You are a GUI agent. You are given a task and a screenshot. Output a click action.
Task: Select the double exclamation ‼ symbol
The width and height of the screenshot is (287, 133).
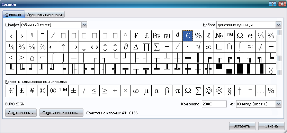click(x=32, y=36)
